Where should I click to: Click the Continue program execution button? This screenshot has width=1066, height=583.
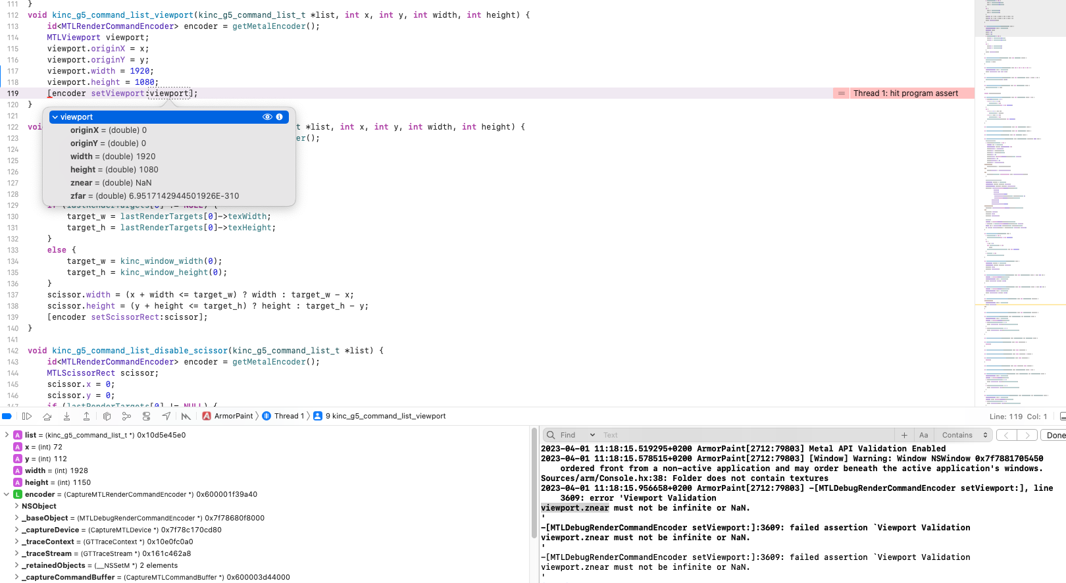click(27, 416)
